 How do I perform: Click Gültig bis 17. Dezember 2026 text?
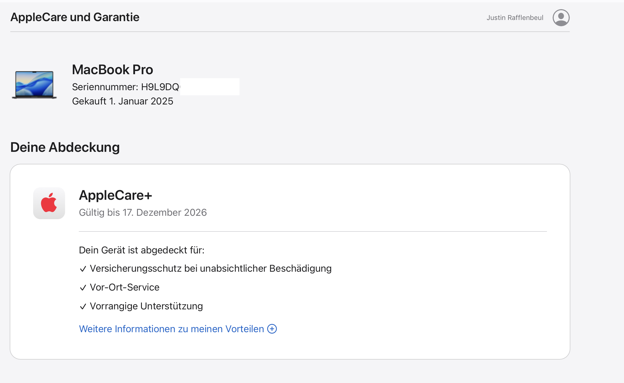click(143, 212)
